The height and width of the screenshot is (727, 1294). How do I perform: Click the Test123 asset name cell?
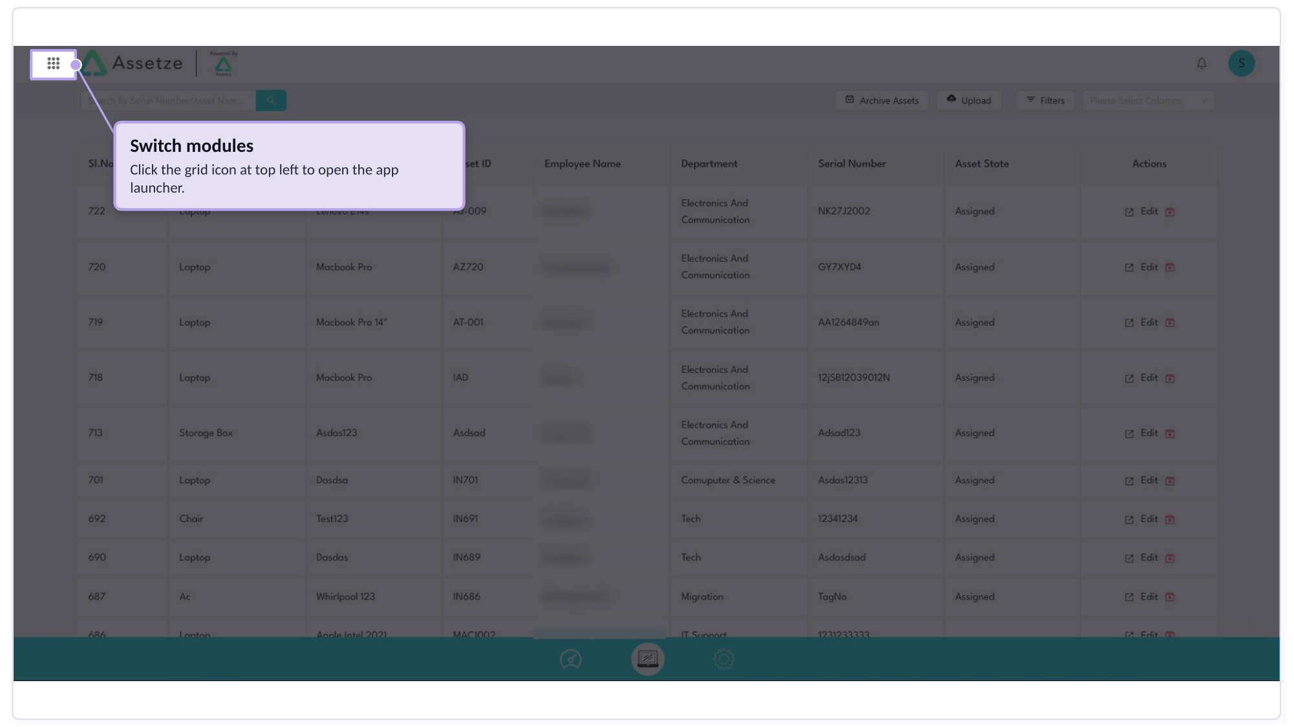[x=332, y=518]
